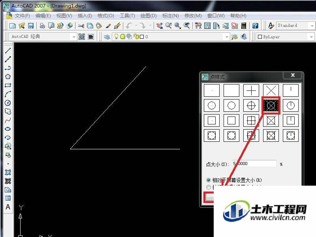
Task: Click the Save icon
Action: pyautogui.click(x=31, y=26)
